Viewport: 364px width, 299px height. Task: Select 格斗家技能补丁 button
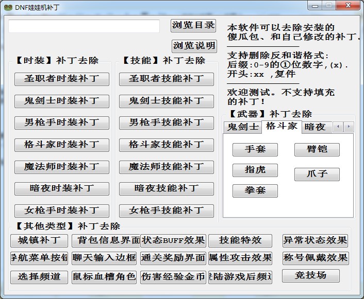click(x=167, y=145)
